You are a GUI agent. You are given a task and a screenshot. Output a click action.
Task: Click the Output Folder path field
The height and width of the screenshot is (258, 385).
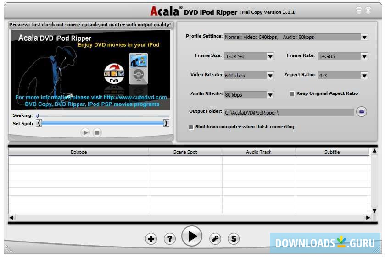click(289, 113)
